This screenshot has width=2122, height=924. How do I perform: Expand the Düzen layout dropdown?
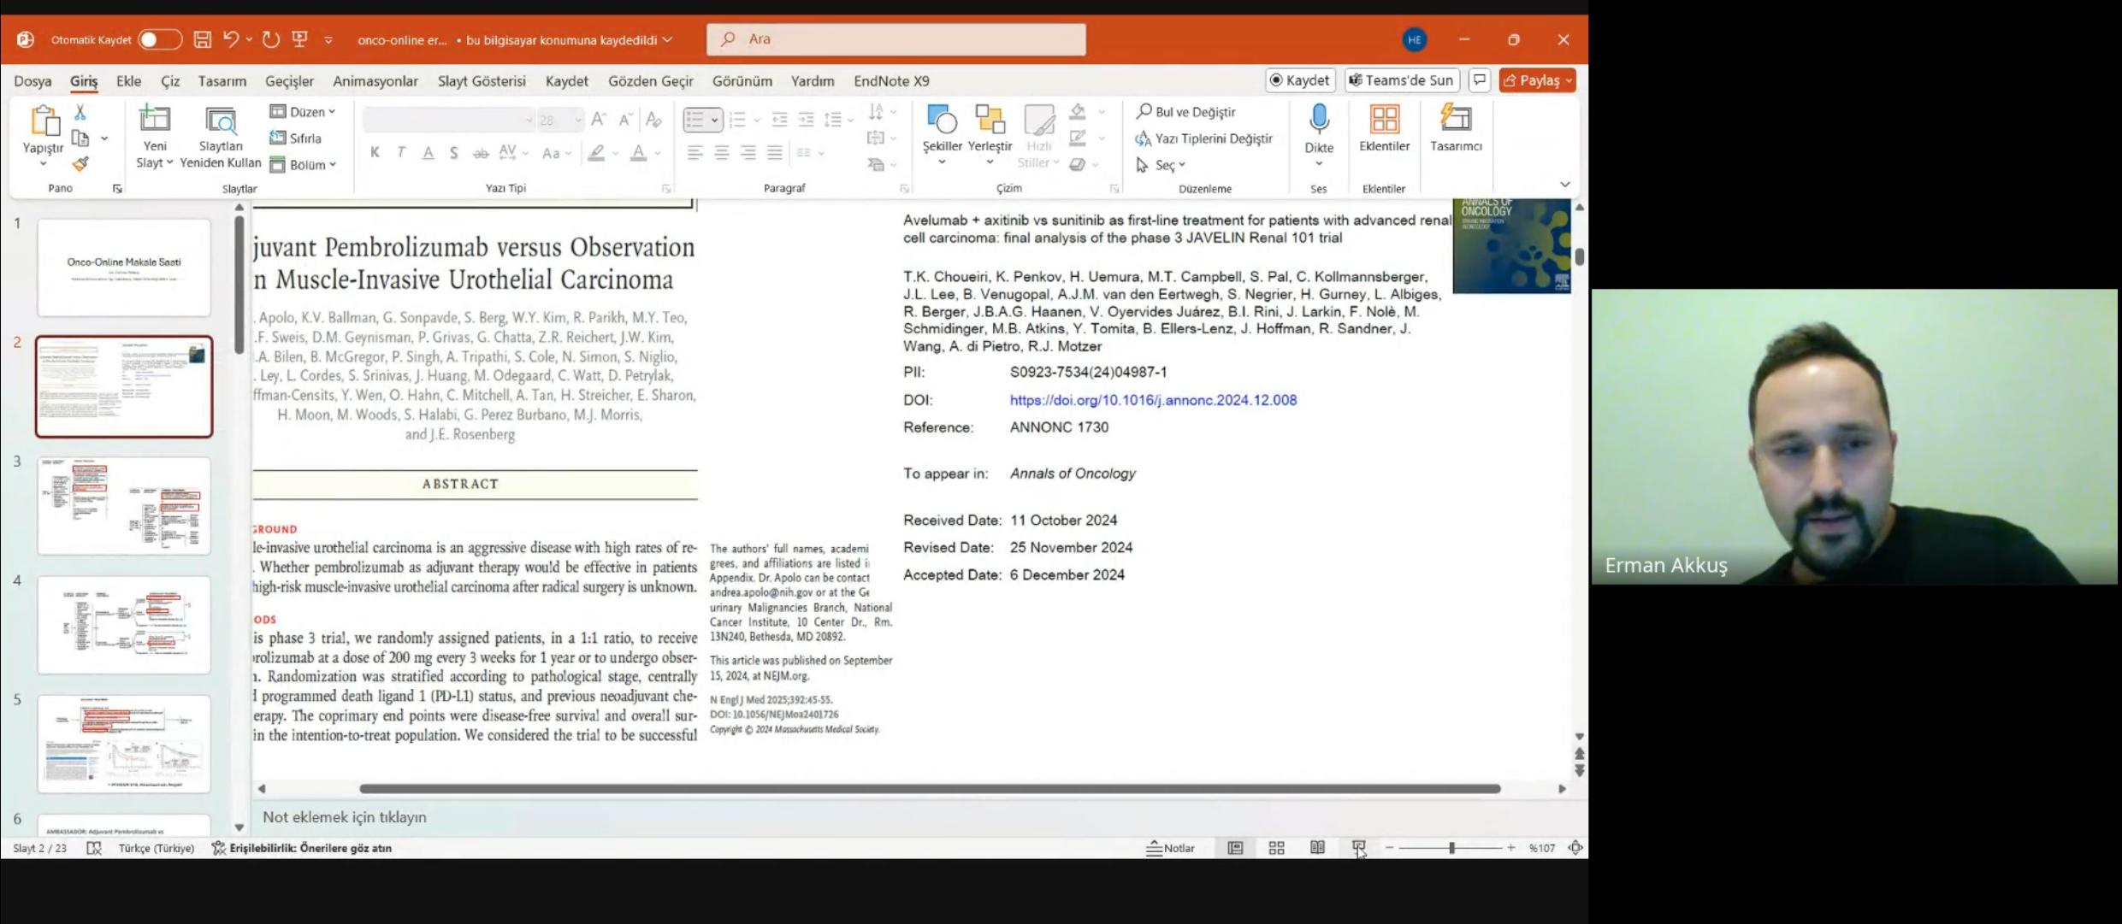click(x=304, y=112)
